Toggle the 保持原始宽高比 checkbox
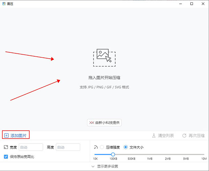Screen dimensions: 209x171 pyautogui.click(x=6, y=157)
